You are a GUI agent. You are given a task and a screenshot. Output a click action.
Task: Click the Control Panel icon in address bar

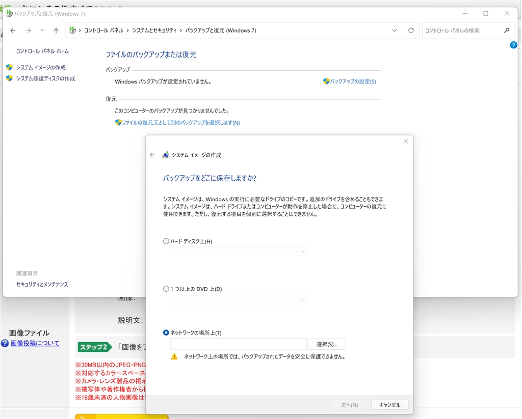click(x=72, y=30)
